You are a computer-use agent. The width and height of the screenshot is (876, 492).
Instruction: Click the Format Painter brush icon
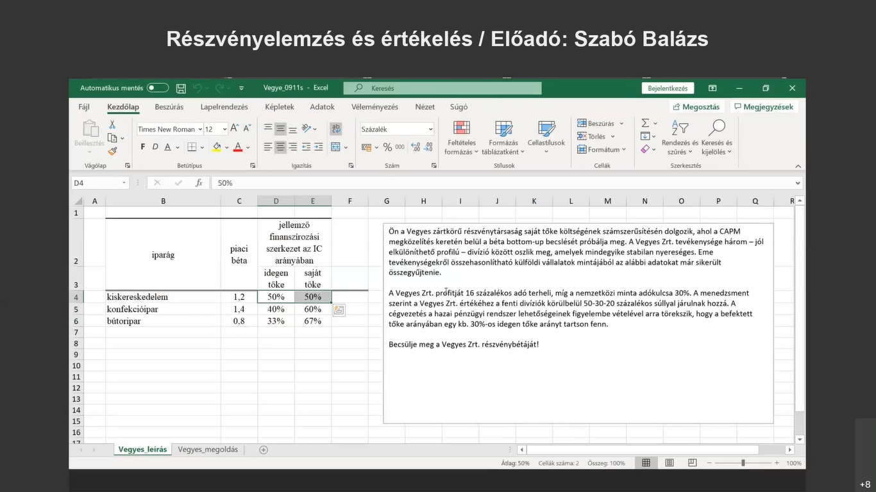click(112, 151)
